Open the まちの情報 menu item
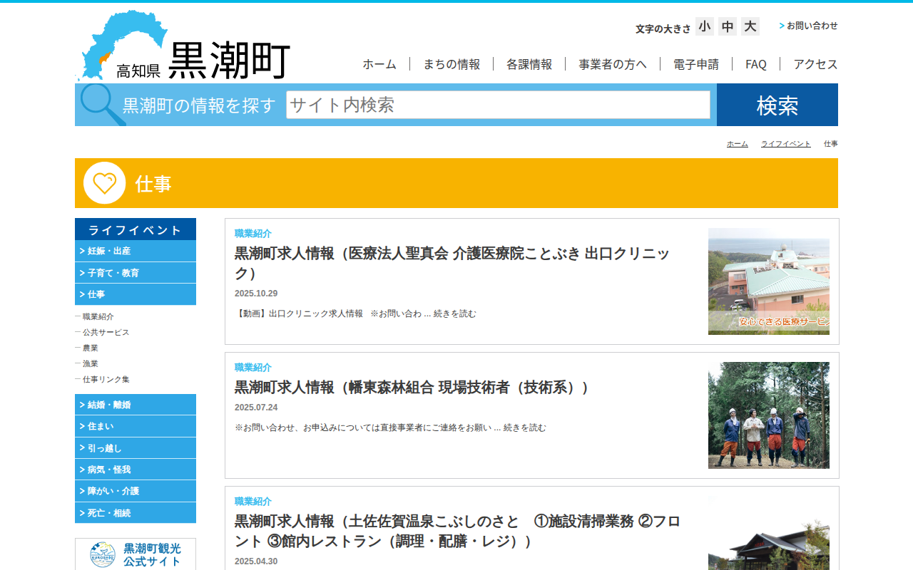This screenshot has width=913, height=570. click(452, 64)
